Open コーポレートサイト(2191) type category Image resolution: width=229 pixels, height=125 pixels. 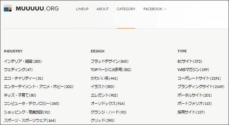pyautogui.click(x=199, y=78)
